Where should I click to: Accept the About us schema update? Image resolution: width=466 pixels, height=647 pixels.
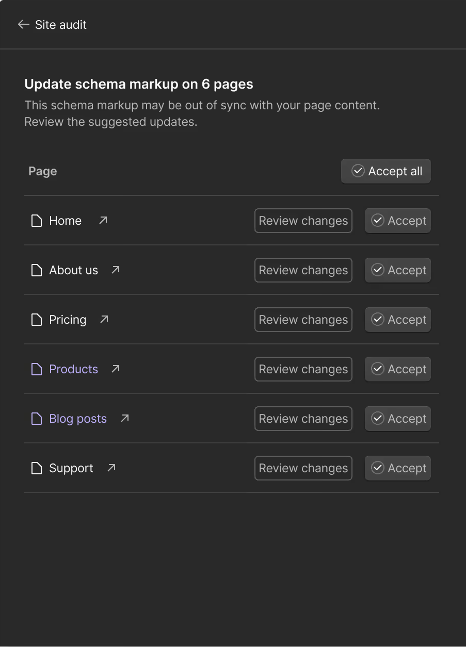tap(397, 270)
